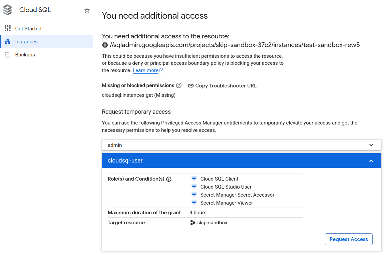Star the Cloud SQL product to pin it

[x=87, y=10]
